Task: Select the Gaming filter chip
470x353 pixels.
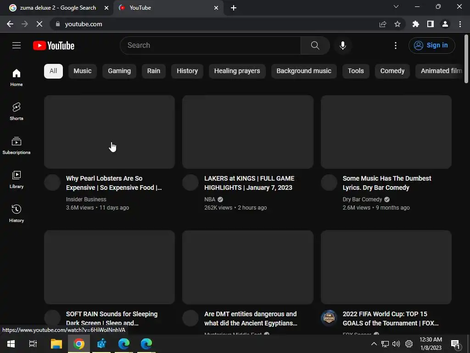Action: [119, 71]
